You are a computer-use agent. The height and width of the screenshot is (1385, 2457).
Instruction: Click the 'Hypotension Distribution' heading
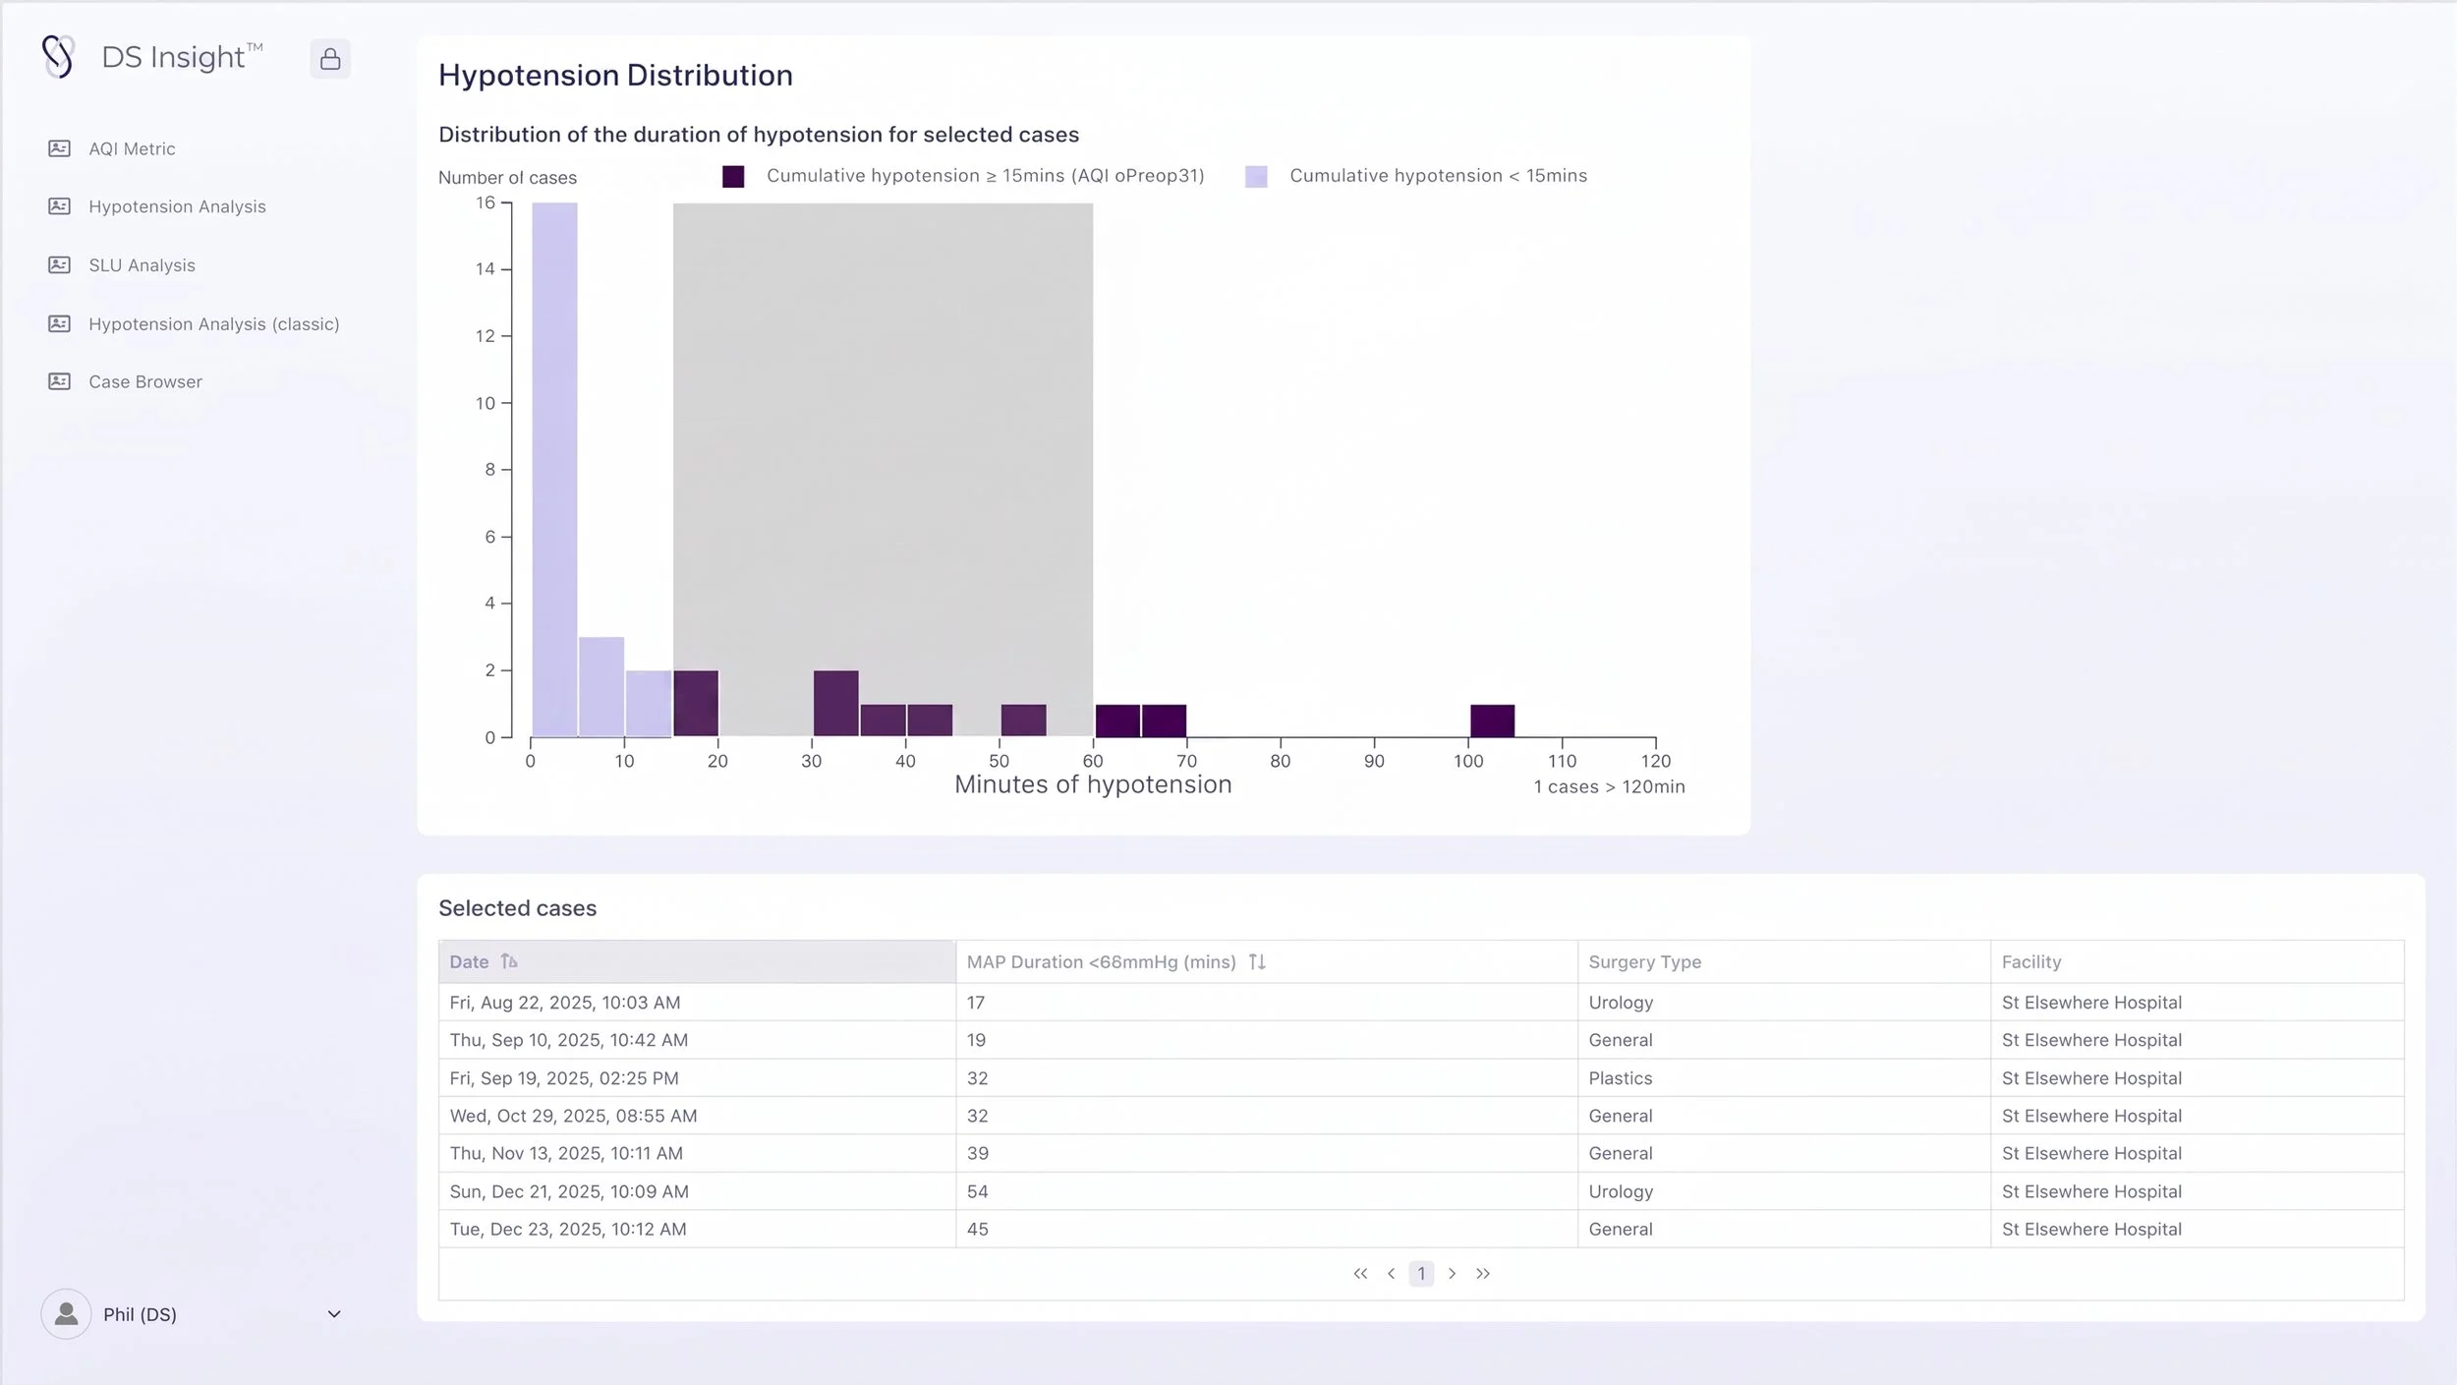[615, 76]
